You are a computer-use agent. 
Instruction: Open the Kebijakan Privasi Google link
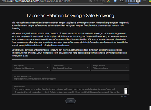(x=36, y=45)
